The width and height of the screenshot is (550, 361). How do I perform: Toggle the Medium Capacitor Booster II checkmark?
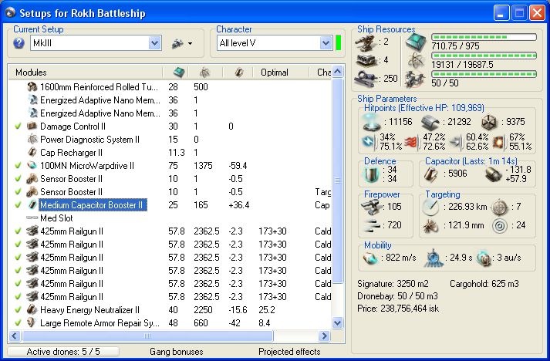pos(18,204)
